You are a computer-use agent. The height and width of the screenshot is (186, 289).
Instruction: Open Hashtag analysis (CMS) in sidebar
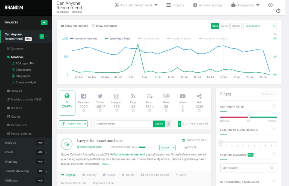point(26,99)
